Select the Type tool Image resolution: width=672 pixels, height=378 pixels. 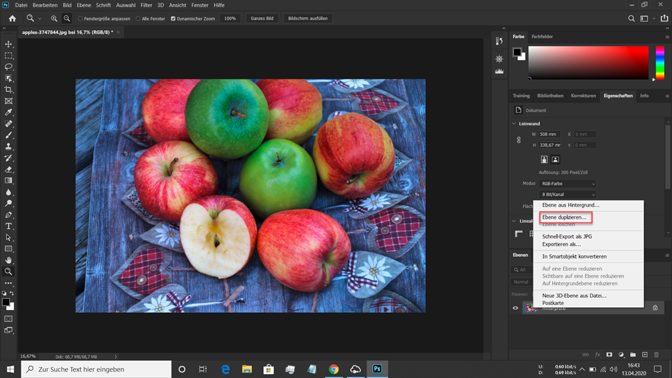(x=9, y=226)
